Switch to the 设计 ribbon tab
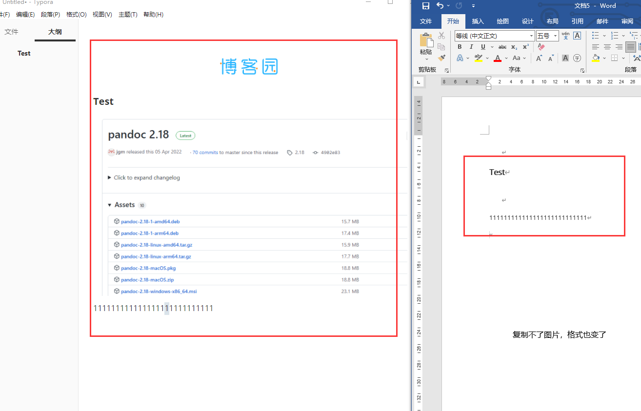Viewport: 641px width, 411px height. click(528, 21)
